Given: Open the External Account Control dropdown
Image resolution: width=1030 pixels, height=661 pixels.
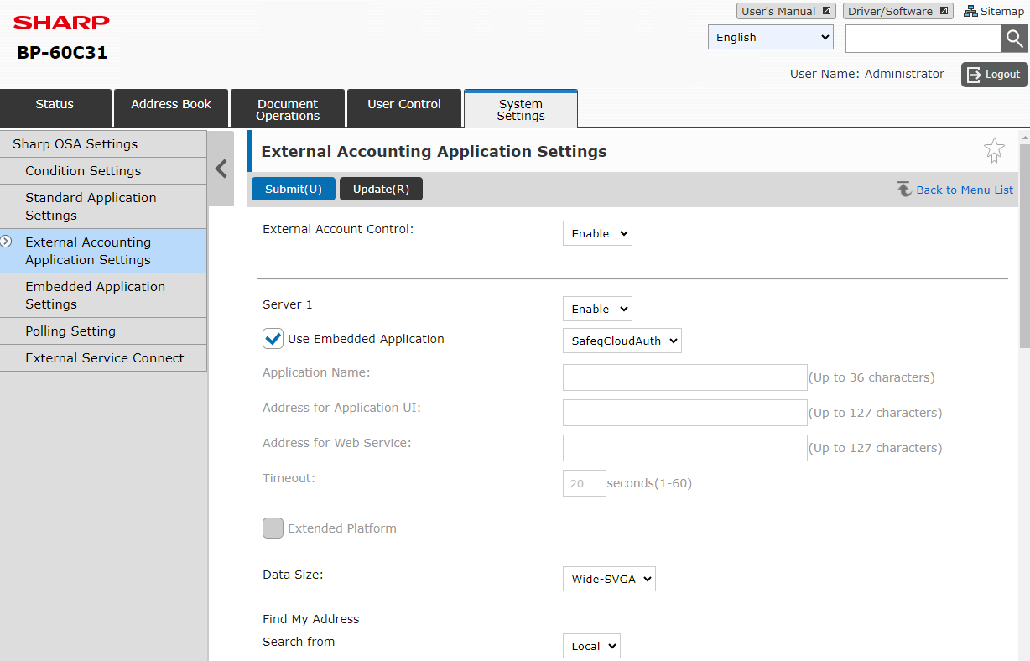Looking at the screenshot, I should pos(596,234).
